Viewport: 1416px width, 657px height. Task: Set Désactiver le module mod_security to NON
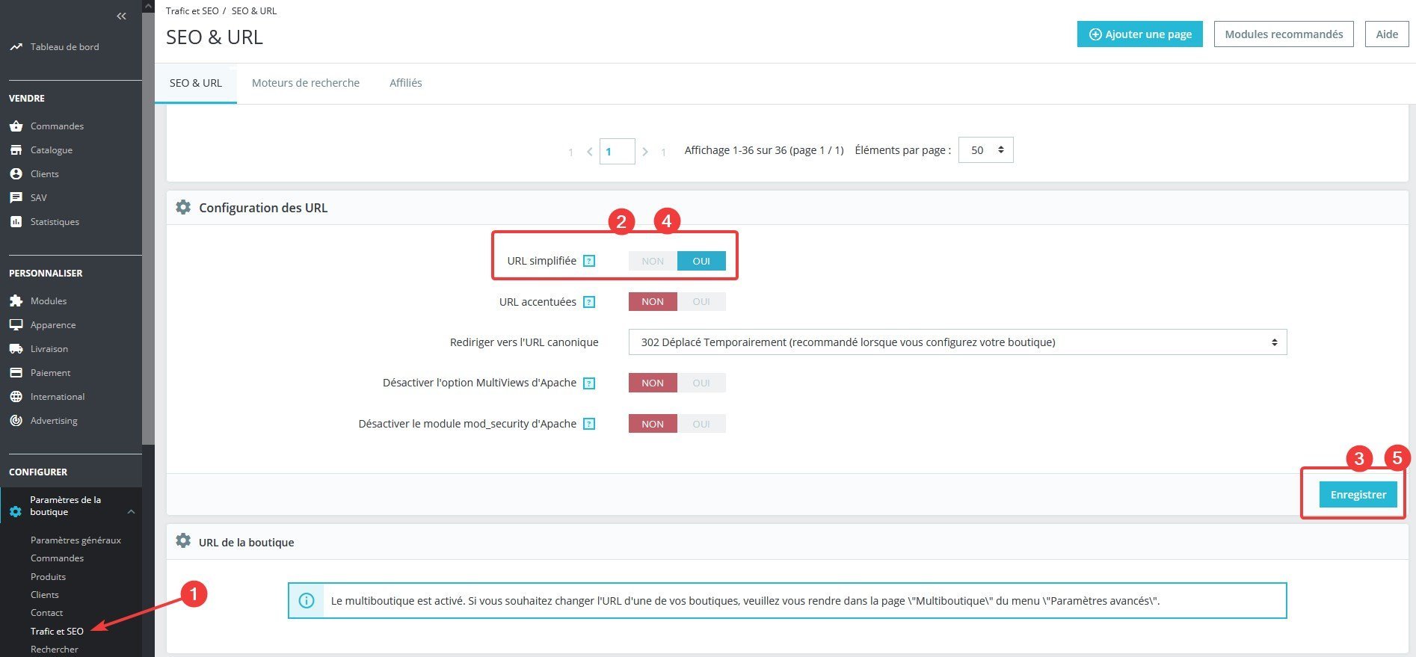coord(653,424)
